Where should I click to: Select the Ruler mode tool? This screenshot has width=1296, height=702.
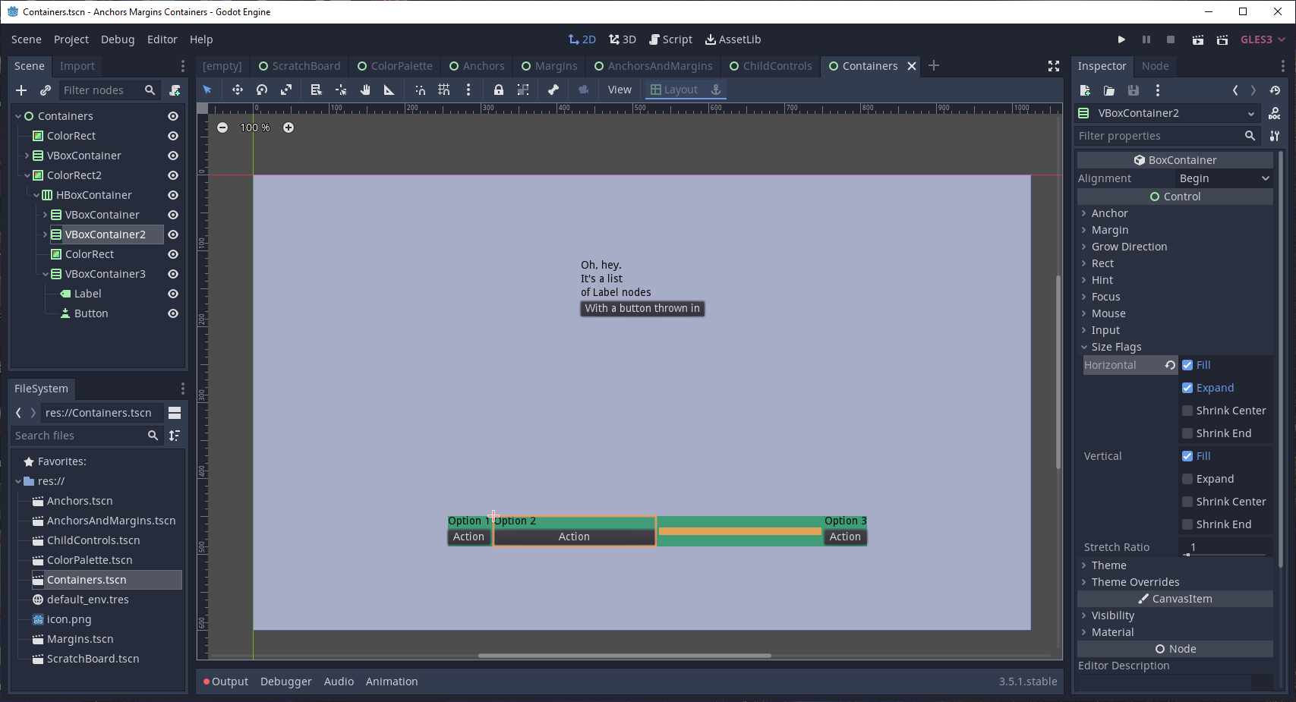click(x=388, y=90)
